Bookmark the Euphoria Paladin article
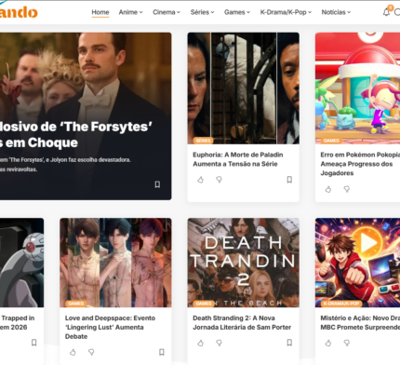Image resolution: width=400 pixels, height=365 pixels. click(x=289, y=180)
